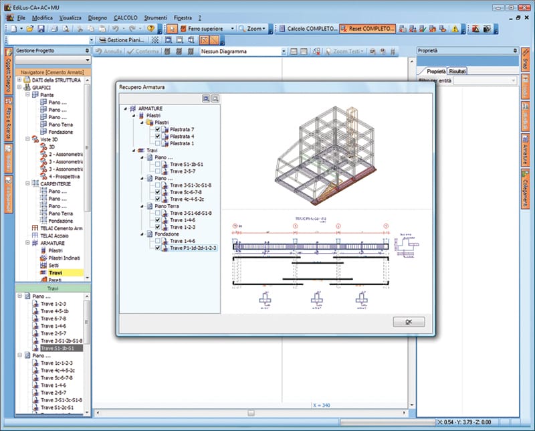This screenshot has height=431, width=535.
Task: Uncheck the Pilastrata 7 checkbox
Action: click(157, 131)
